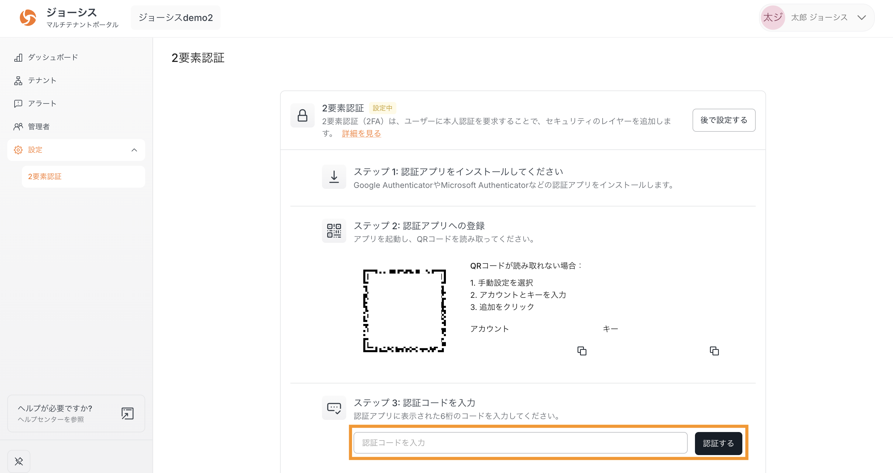Click the ジョーシスdemo2 tenant label
Image resolution: width=893 pixels, height=473 pixels.
tap(176, 17)
